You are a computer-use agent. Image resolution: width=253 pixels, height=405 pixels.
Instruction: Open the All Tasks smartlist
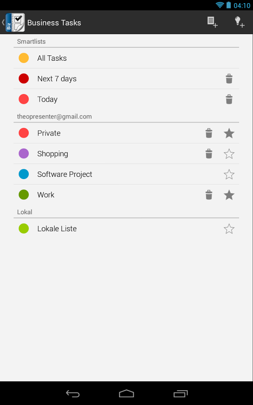coord(126,58)
